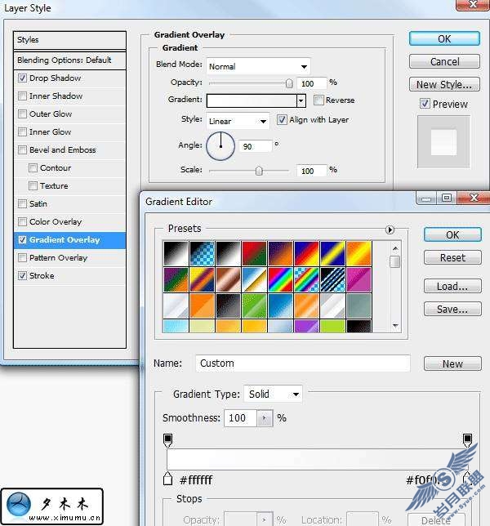Choose the magenta gradient preset
Image resolution: width=490 pixels, height=526 pixels.
[359, 279]
